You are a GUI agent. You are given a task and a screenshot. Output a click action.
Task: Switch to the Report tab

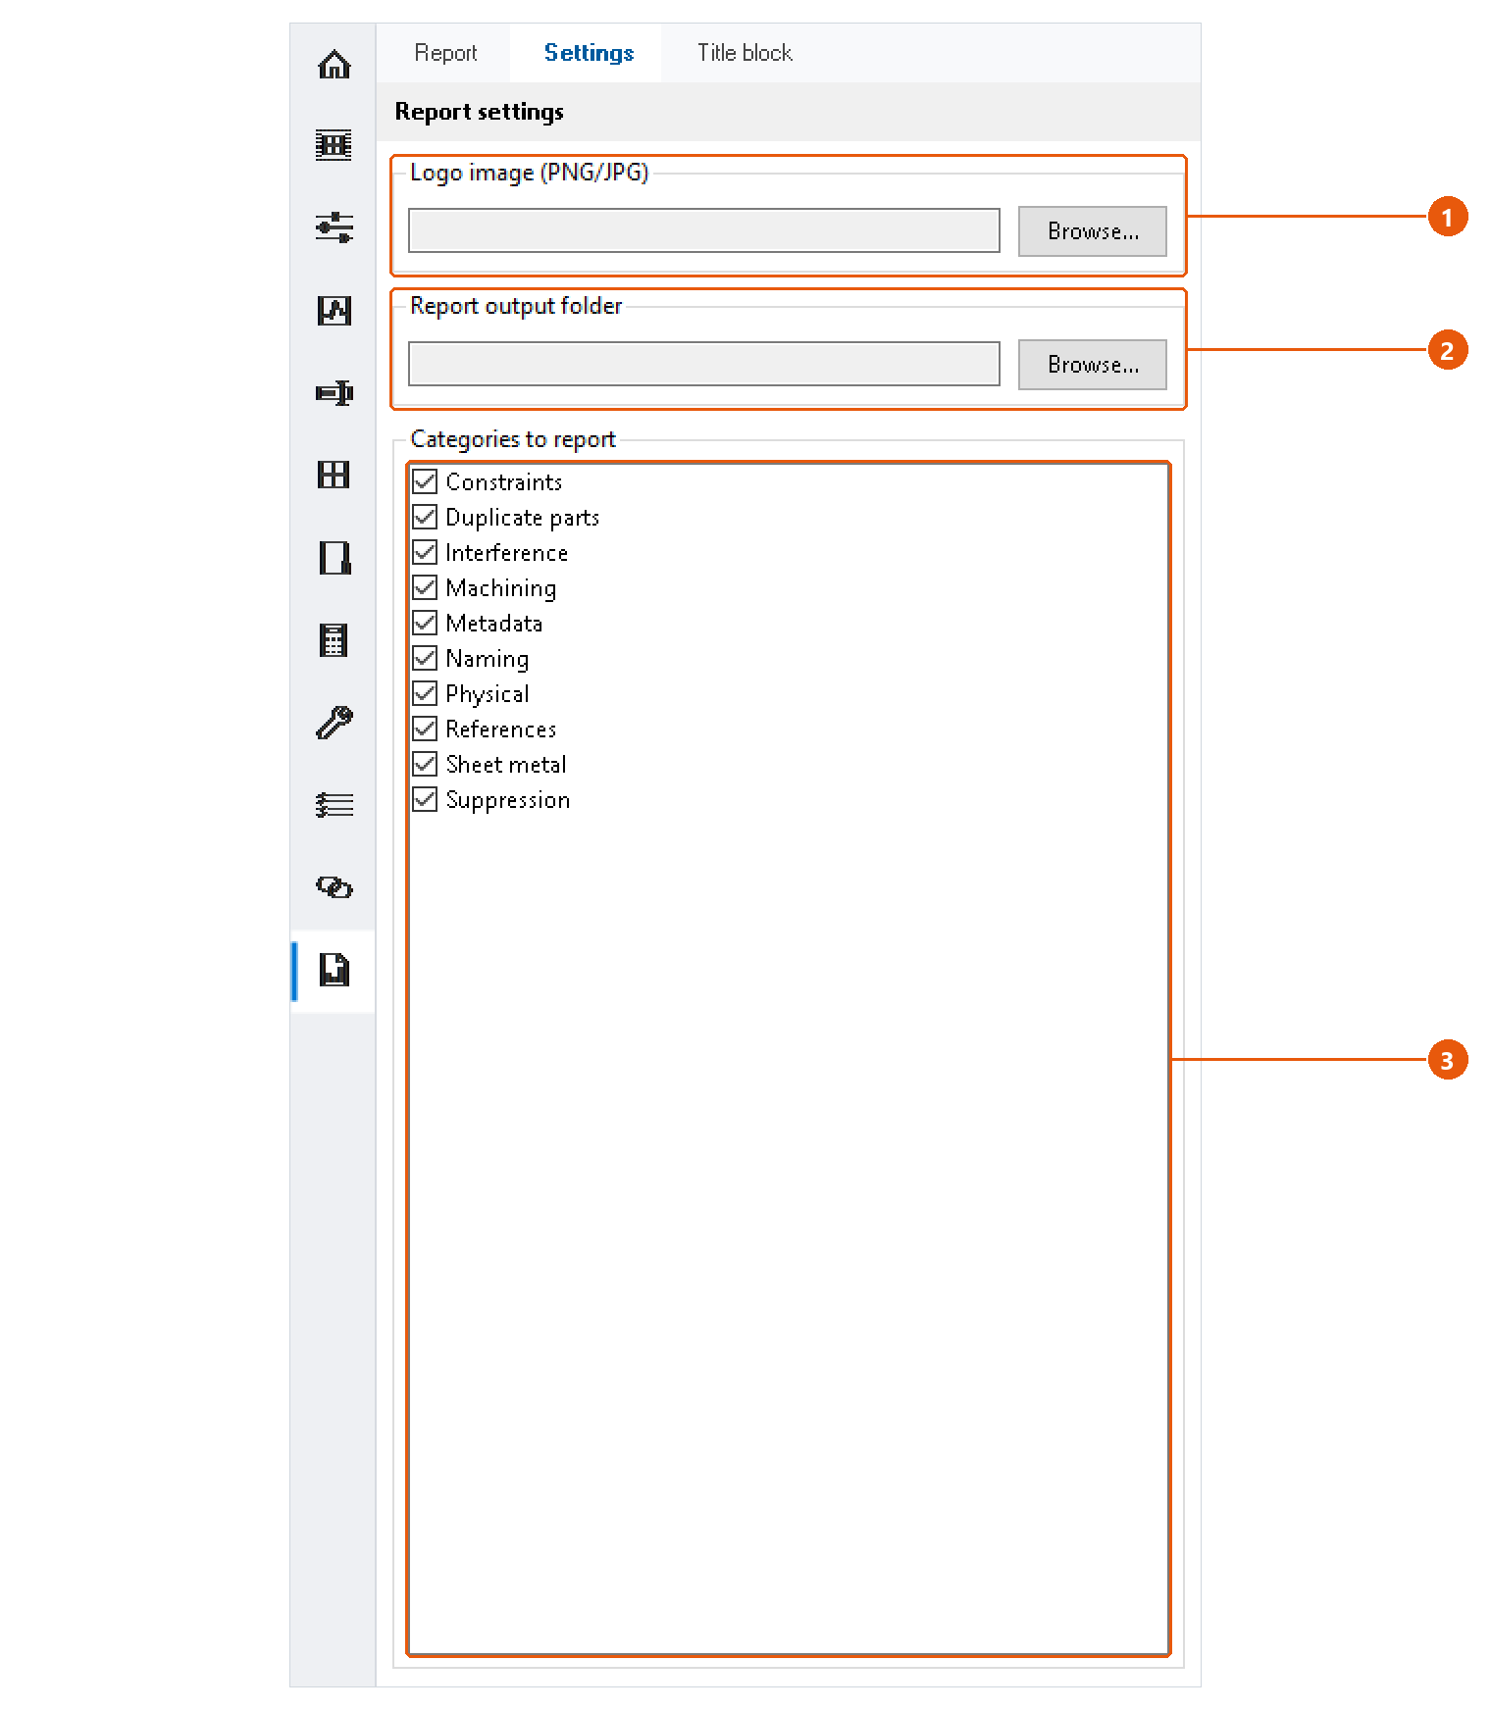click(445, 53)
